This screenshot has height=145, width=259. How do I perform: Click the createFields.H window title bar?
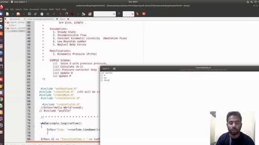tap(180, 68)
